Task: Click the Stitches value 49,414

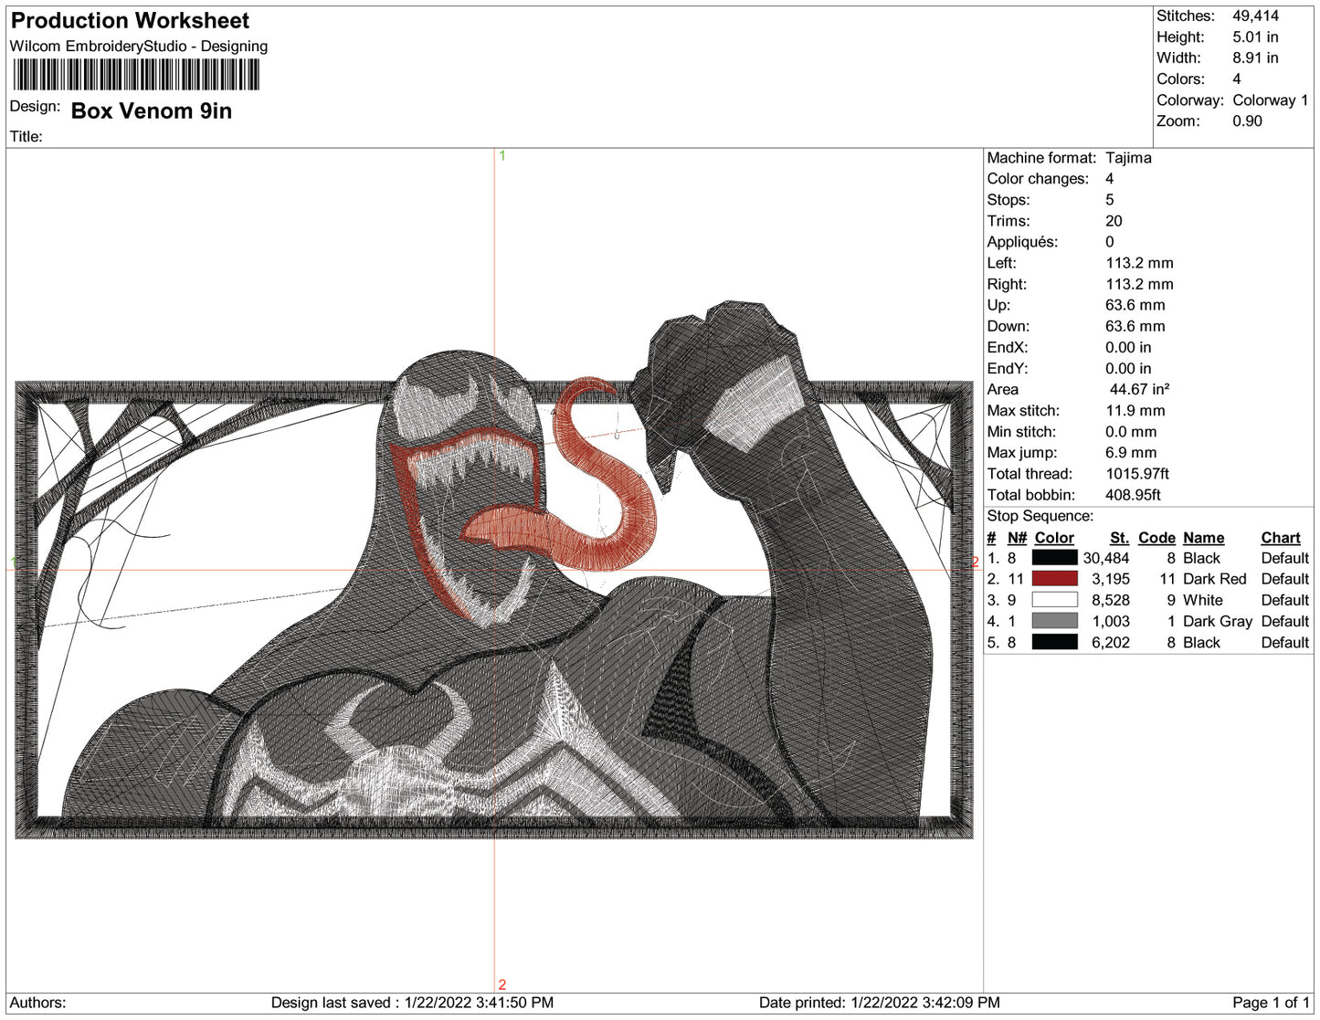Action: [1255, 16]
